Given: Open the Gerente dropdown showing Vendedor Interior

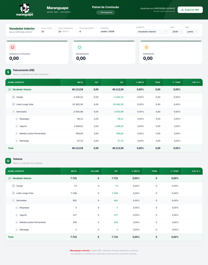Looking at the screenshot, I should 152,32.
